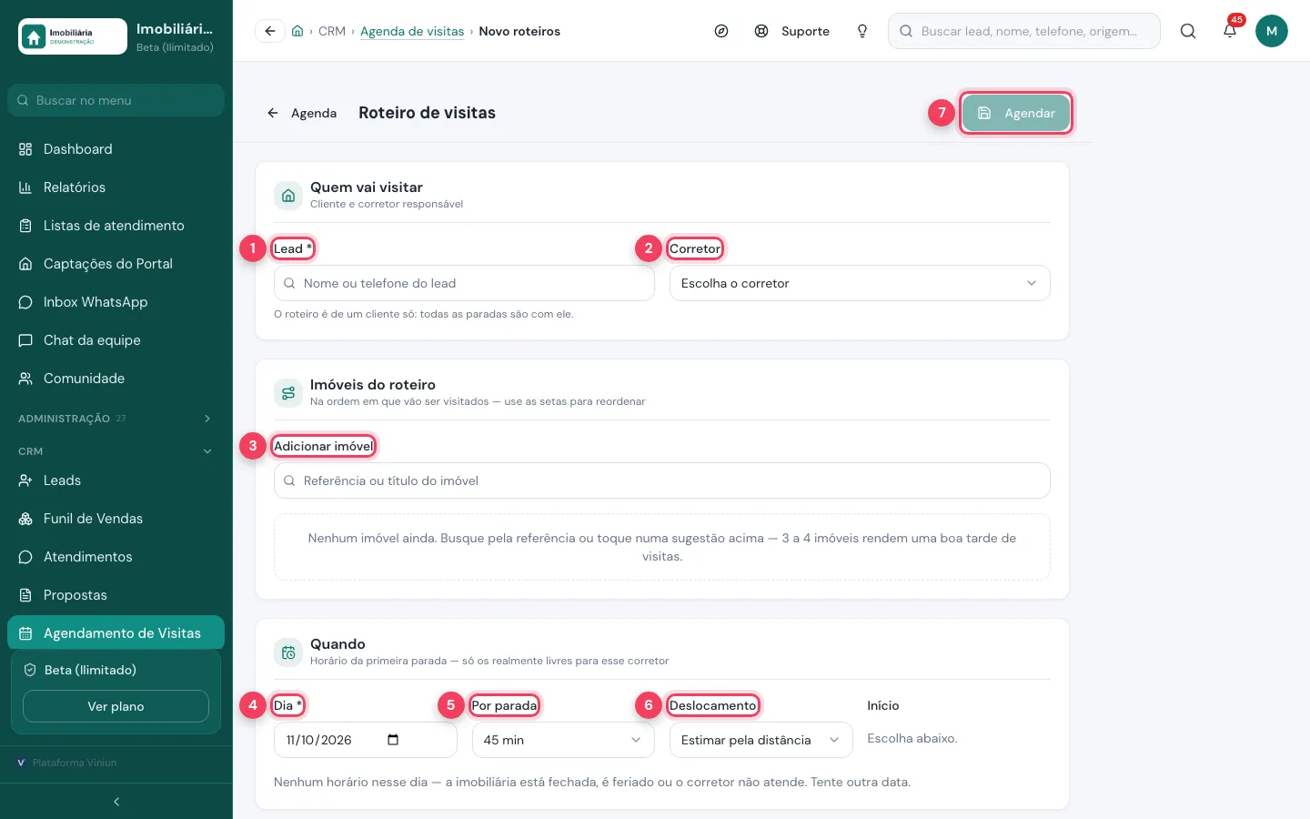Click the Leads person-plus icon
Viewport: 1310px width, 819px height.
(x=25, y=480)
